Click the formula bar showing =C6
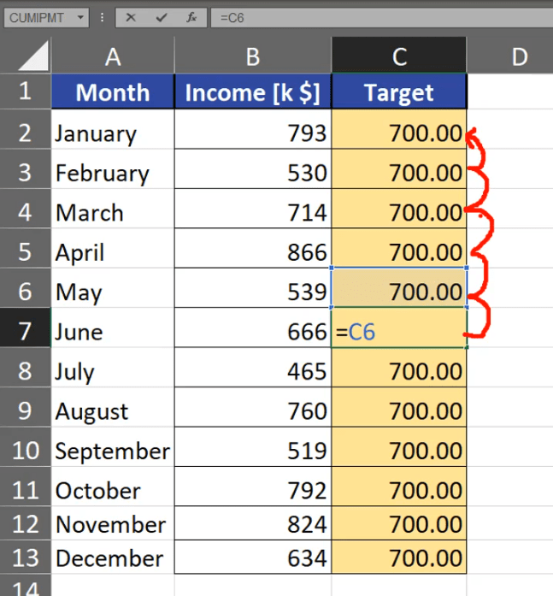The height and width of the screenshot is (596, 553). point(382,18)
